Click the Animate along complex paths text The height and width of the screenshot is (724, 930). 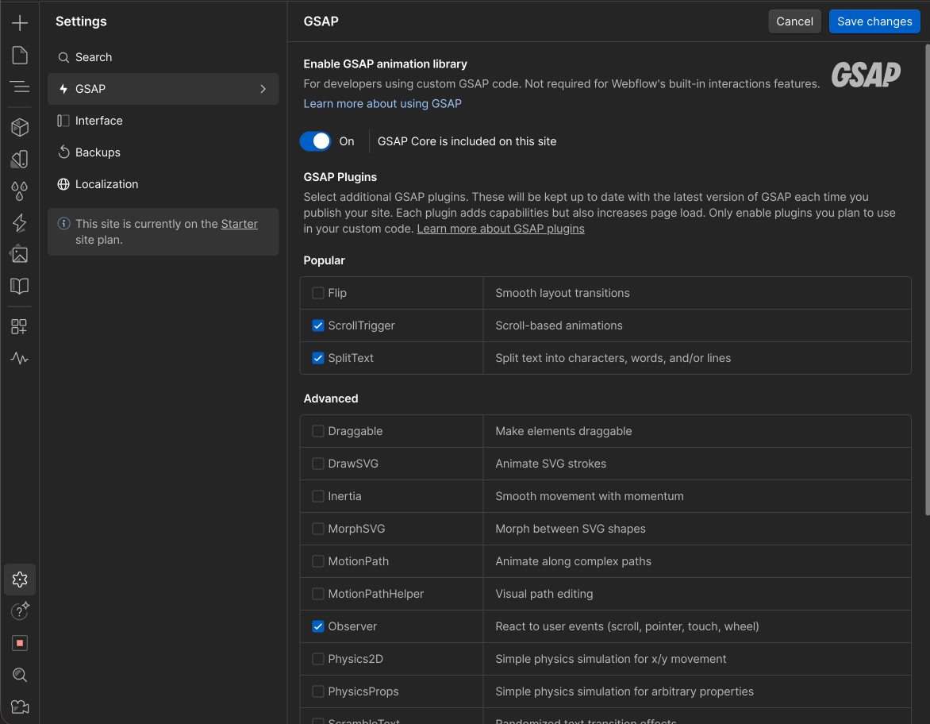573,561
